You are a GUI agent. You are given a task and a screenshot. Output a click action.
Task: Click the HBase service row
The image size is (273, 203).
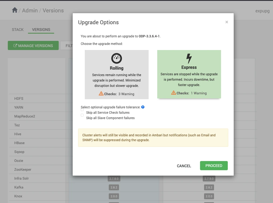click(x=37, y=143)
